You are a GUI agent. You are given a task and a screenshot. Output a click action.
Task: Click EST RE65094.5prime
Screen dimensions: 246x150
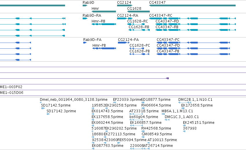132,140
